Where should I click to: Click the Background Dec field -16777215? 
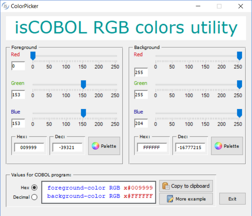190,148
